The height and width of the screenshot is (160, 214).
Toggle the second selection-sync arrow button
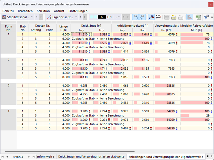(142, 17)
